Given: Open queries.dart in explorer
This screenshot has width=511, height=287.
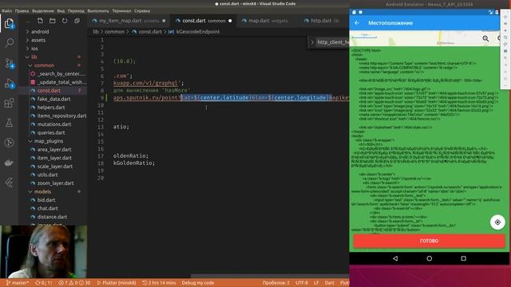Looking at the screenshot, I should 51,133.
